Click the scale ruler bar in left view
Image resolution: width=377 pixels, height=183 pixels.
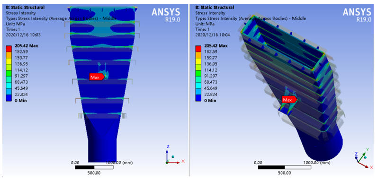click(x=94, y=167)
